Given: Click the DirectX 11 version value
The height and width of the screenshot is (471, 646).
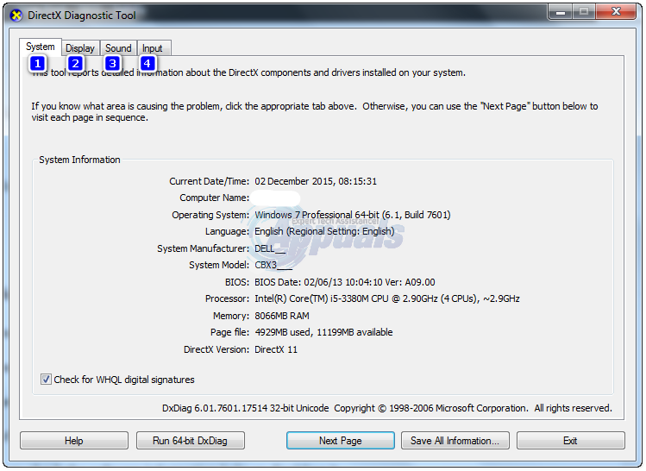Looking at the screenshot, I should [x=276, y=350].
